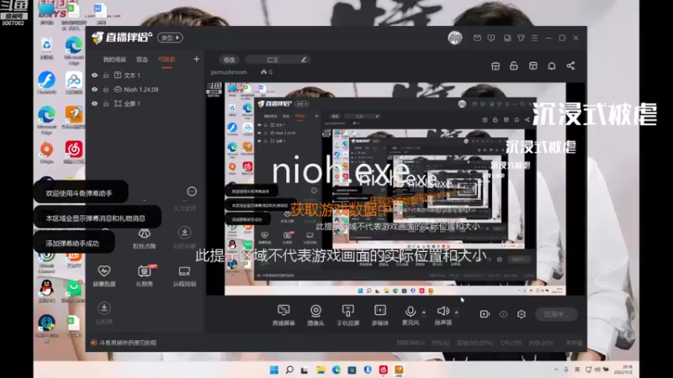Screen dimensions: 673x378
Task: Open the 粉丝点舞 plugin
Action: (x=144, y=238)
